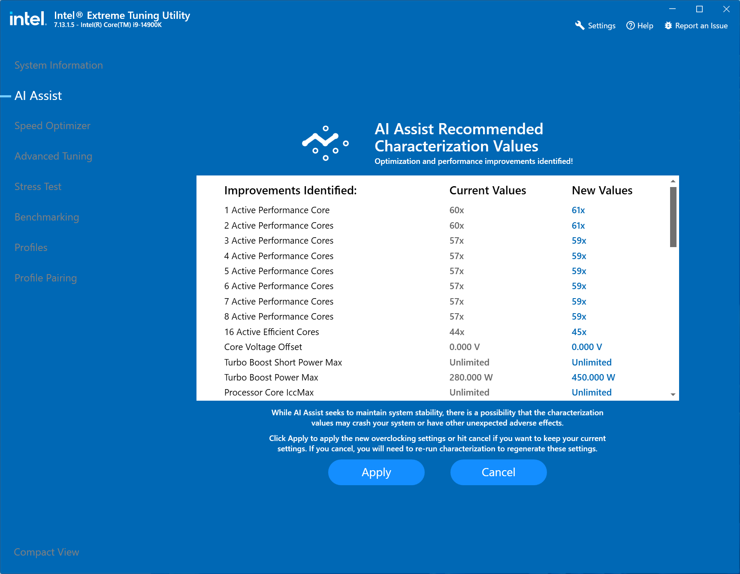Screen dimensions: 740x574
Task: Click the Report an Issue bug icon
Action: point(668,26)
